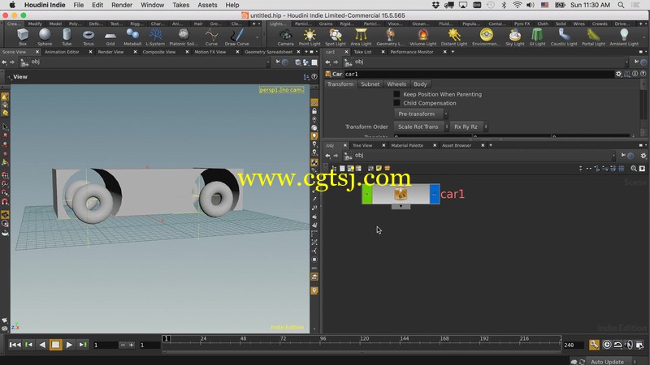Step forward one frame

83,345
